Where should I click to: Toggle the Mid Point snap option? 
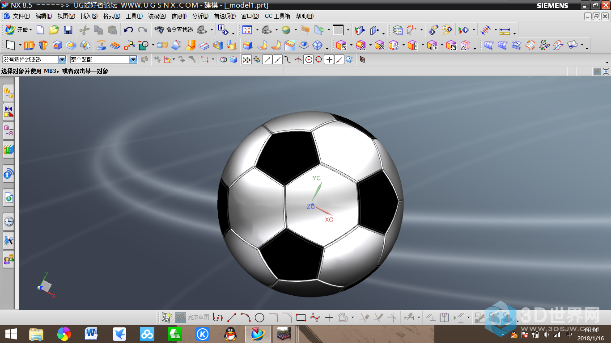[x=277, y=59]
